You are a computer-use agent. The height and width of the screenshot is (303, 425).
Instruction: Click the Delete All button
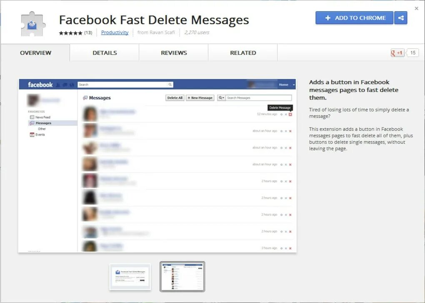(175, 98)
